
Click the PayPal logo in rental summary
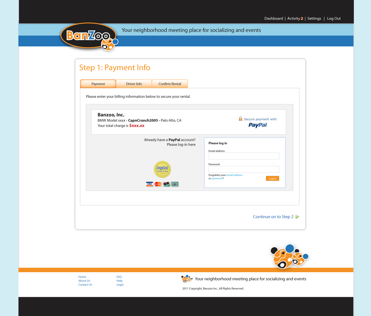[258, 125]
